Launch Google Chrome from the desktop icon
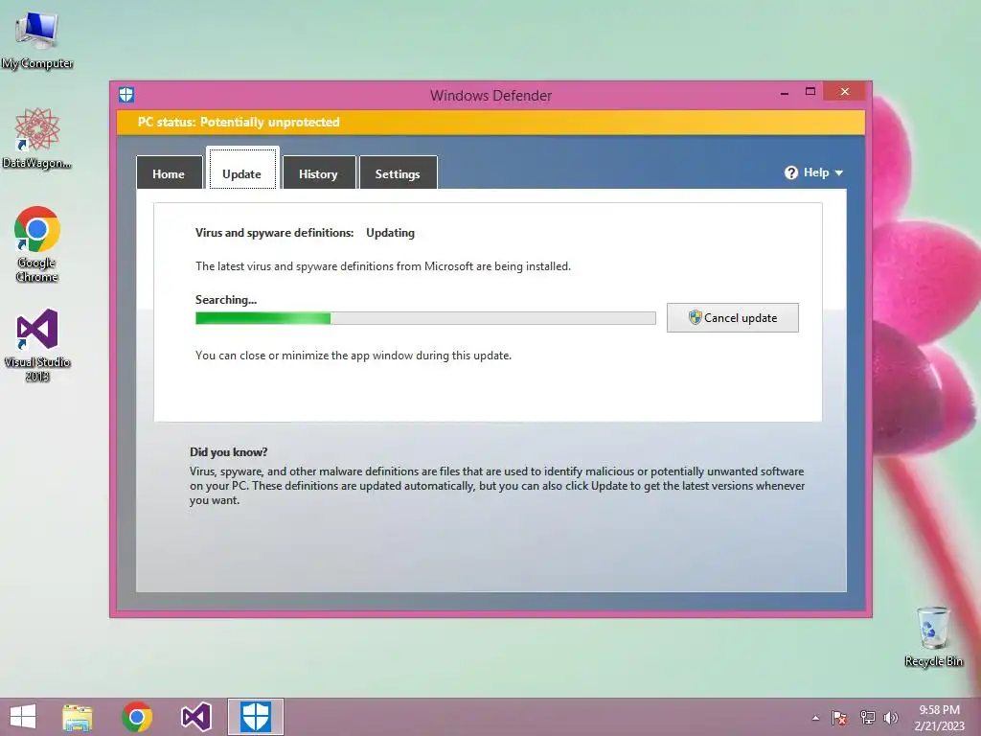This screenshot has height=736, width=981. point(37,242)
